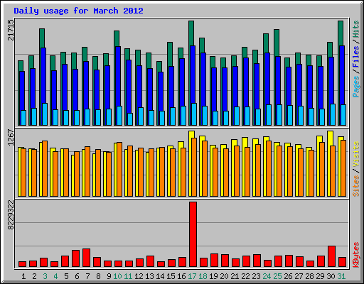Click day label 13 on the x-axis
The image size is (364, 284).
point(149,276)
